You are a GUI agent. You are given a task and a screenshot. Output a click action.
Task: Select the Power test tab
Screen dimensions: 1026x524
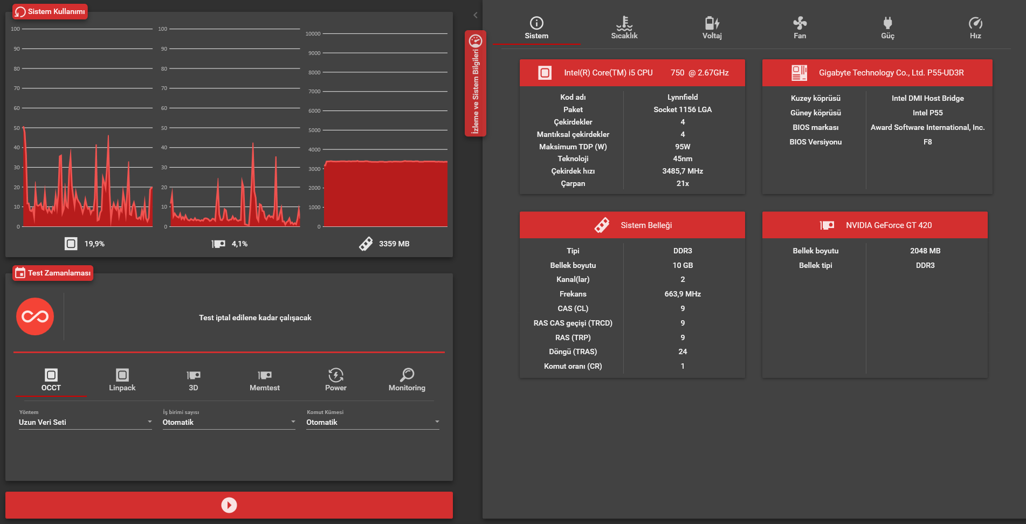(x=336, y=380)
